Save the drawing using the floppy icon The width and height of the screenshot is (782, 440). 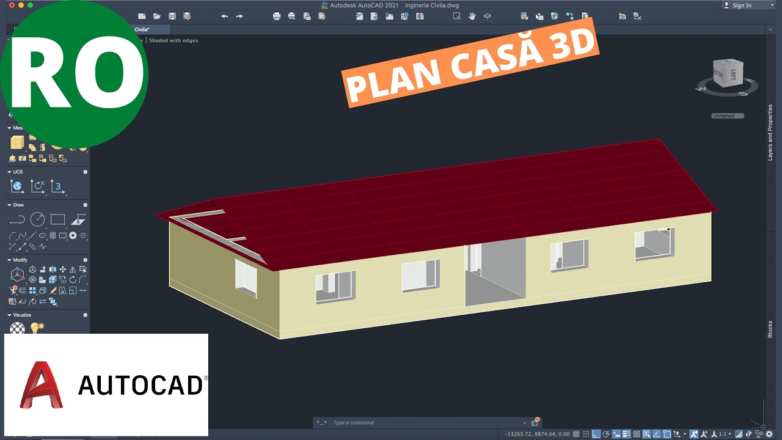click(172, 16)
